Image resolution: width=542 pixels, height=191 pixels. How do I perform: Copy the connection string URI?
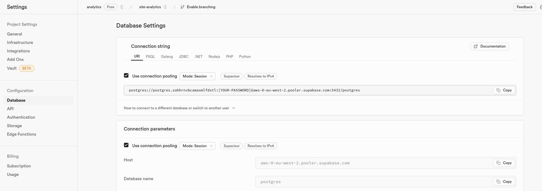point(504,90)
